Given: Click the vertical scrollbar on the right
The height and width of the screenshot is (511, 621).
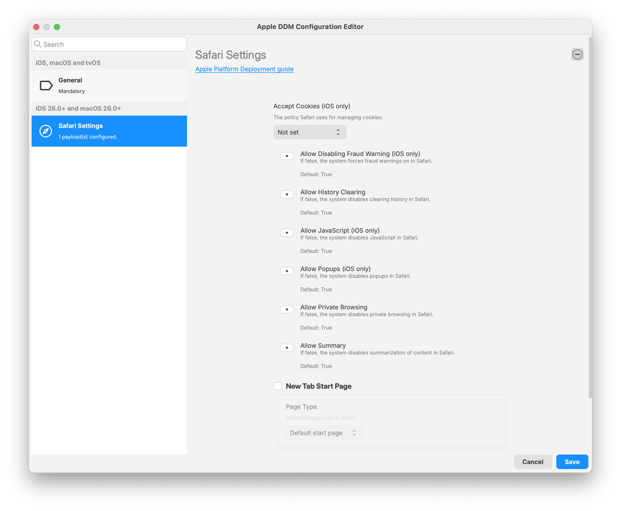Looking at the screenshot, I should (x=590, y=217).
